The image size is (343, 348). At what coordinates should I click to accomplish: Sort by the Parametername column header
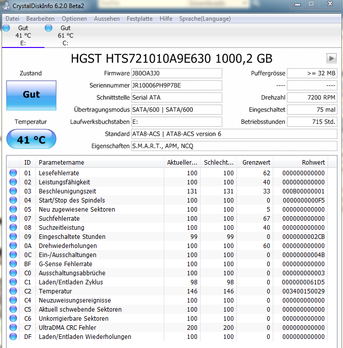coord(100,163)
